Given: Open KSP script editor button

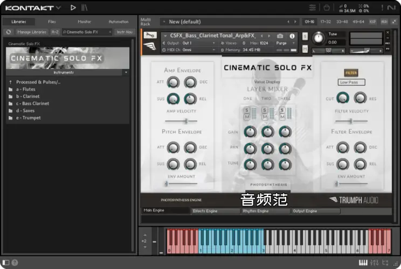Looking at the screenshot, I should (x=372, y=22).
